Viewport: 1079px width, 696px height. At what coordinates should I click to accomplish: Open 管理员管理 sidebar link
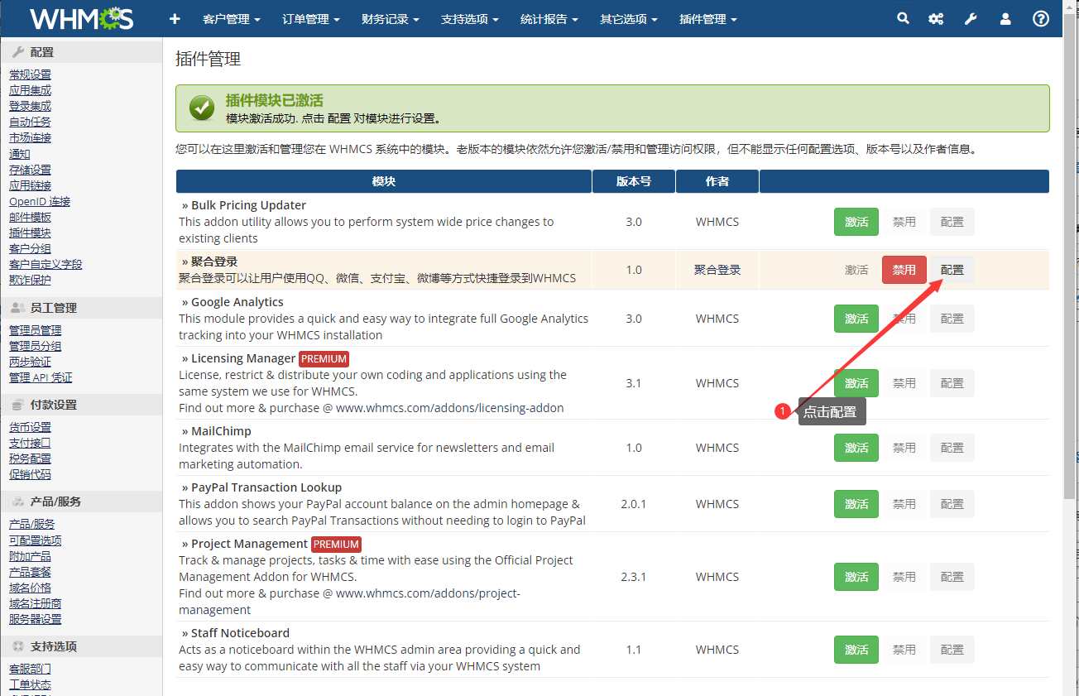coord(35,330)
